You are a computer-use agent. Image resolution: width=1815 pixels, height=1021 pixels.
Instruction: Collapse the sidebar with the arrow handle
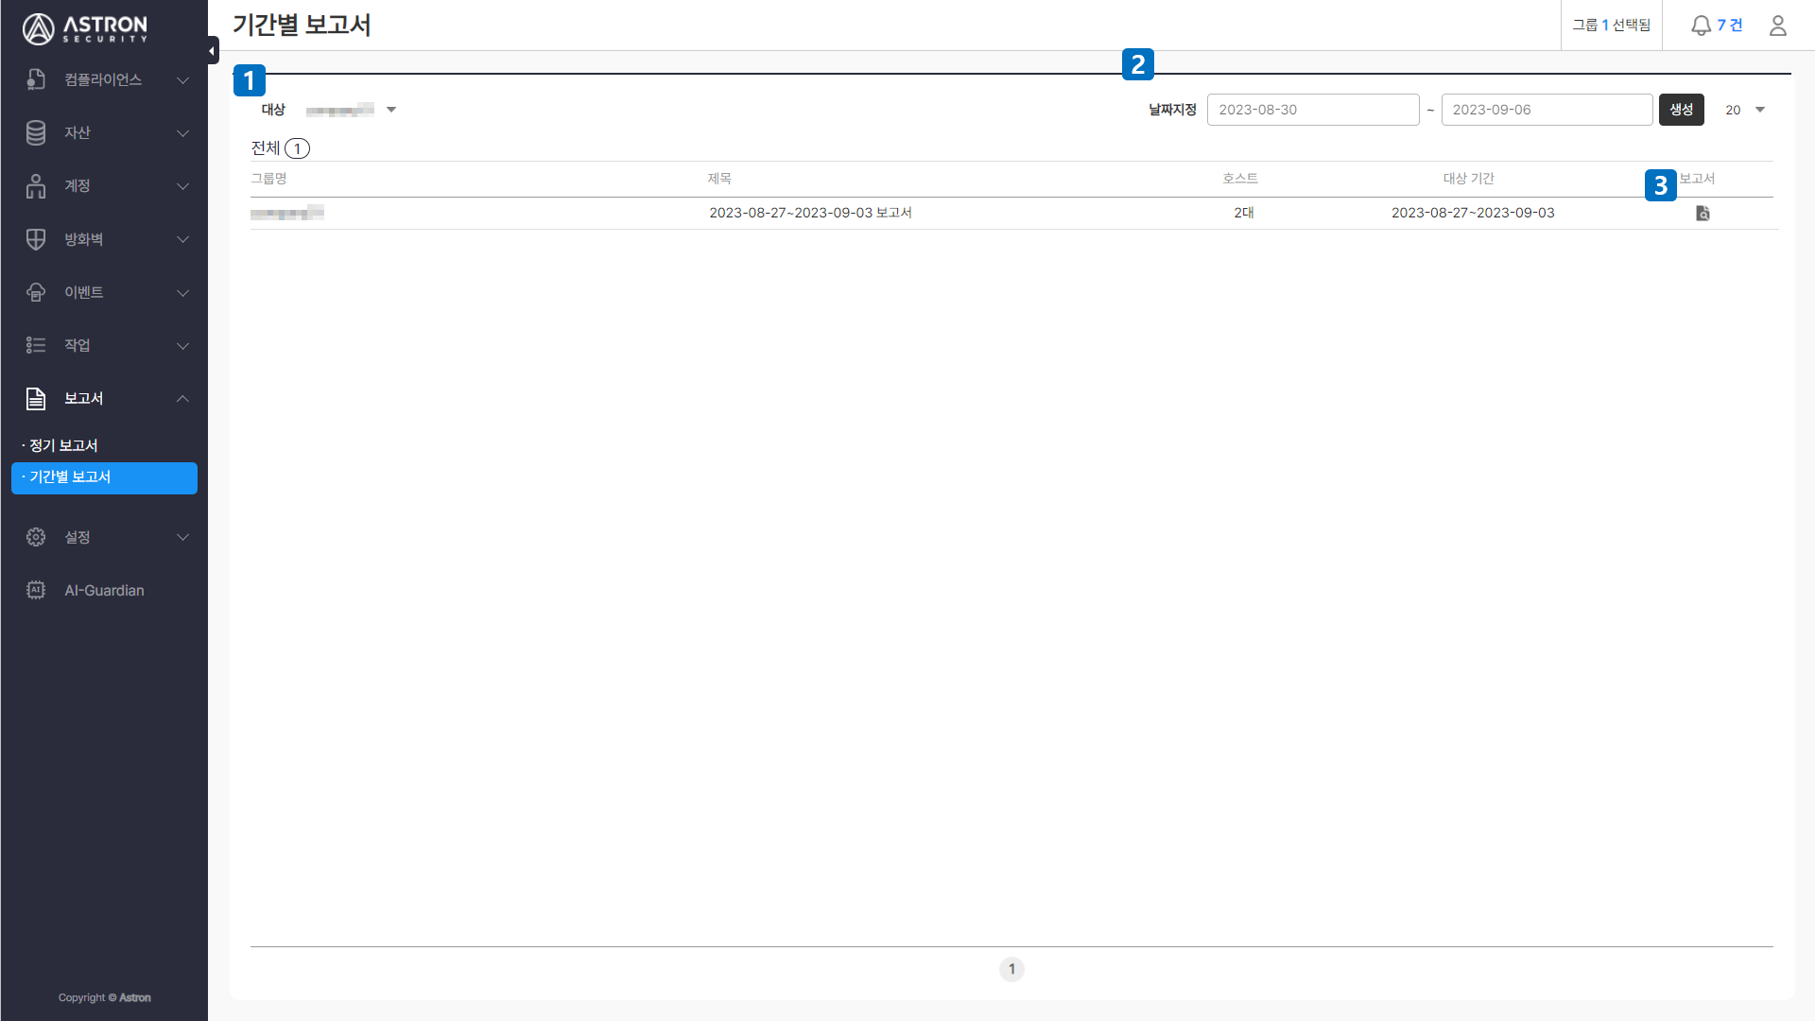pyautogui.click(x=213, y=51)
